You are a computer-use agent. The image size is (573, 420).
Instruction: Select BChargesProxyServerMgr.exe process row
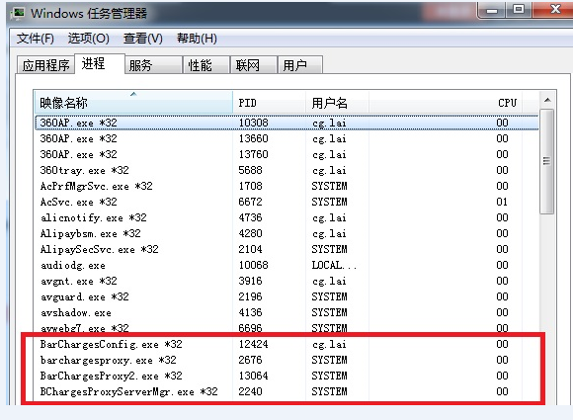tap(286, 392)
